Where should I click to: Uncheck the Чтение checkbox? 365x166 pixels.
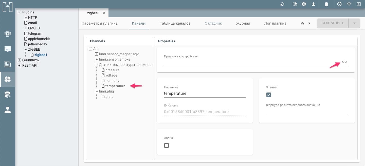click(269, 95)
